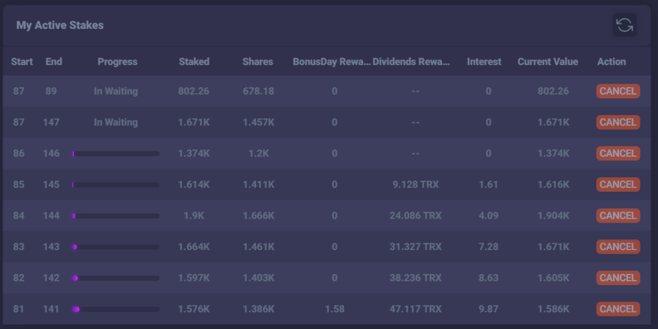Cancel the 802.26 stake ending day 89

click(618, 91)
